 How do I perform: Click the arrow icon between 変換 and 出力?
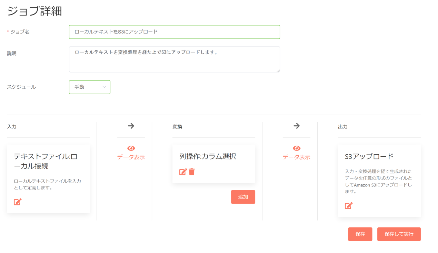[297, 126]
